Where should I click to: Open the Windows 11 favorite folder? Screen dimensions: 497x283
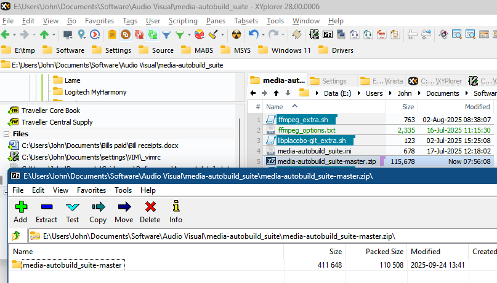pos(285,50)
